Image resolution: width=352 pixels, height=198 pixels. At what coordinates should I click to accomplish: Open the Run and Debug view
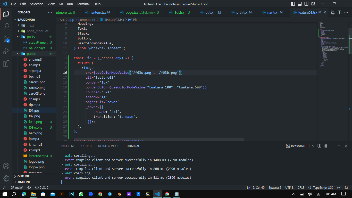coord(6,51)
